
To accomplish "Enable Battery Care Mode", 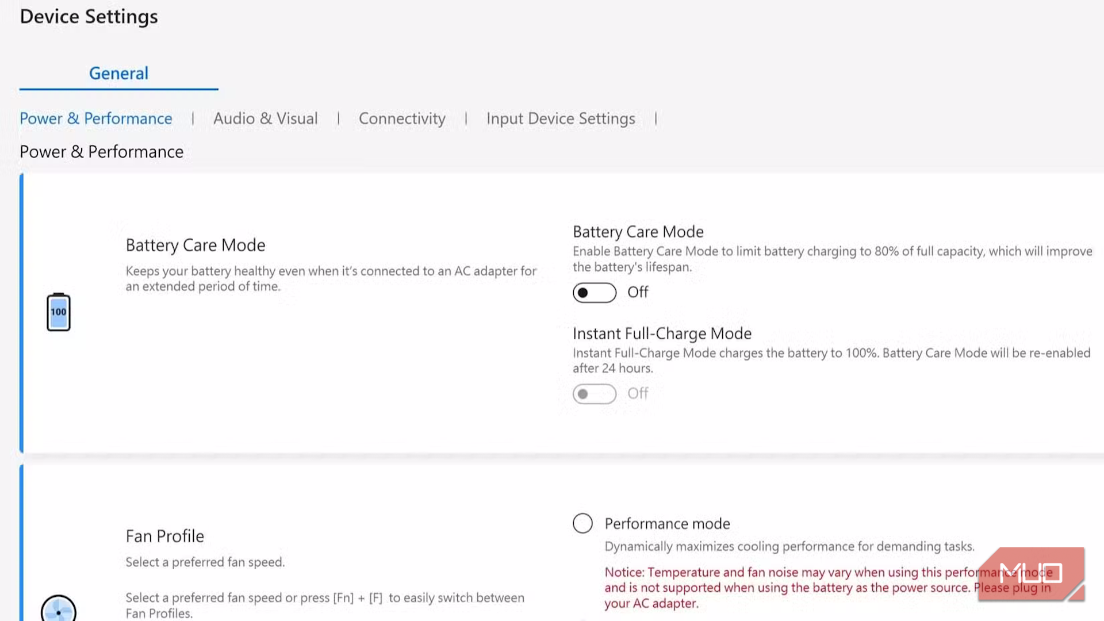I will point(594,292).
